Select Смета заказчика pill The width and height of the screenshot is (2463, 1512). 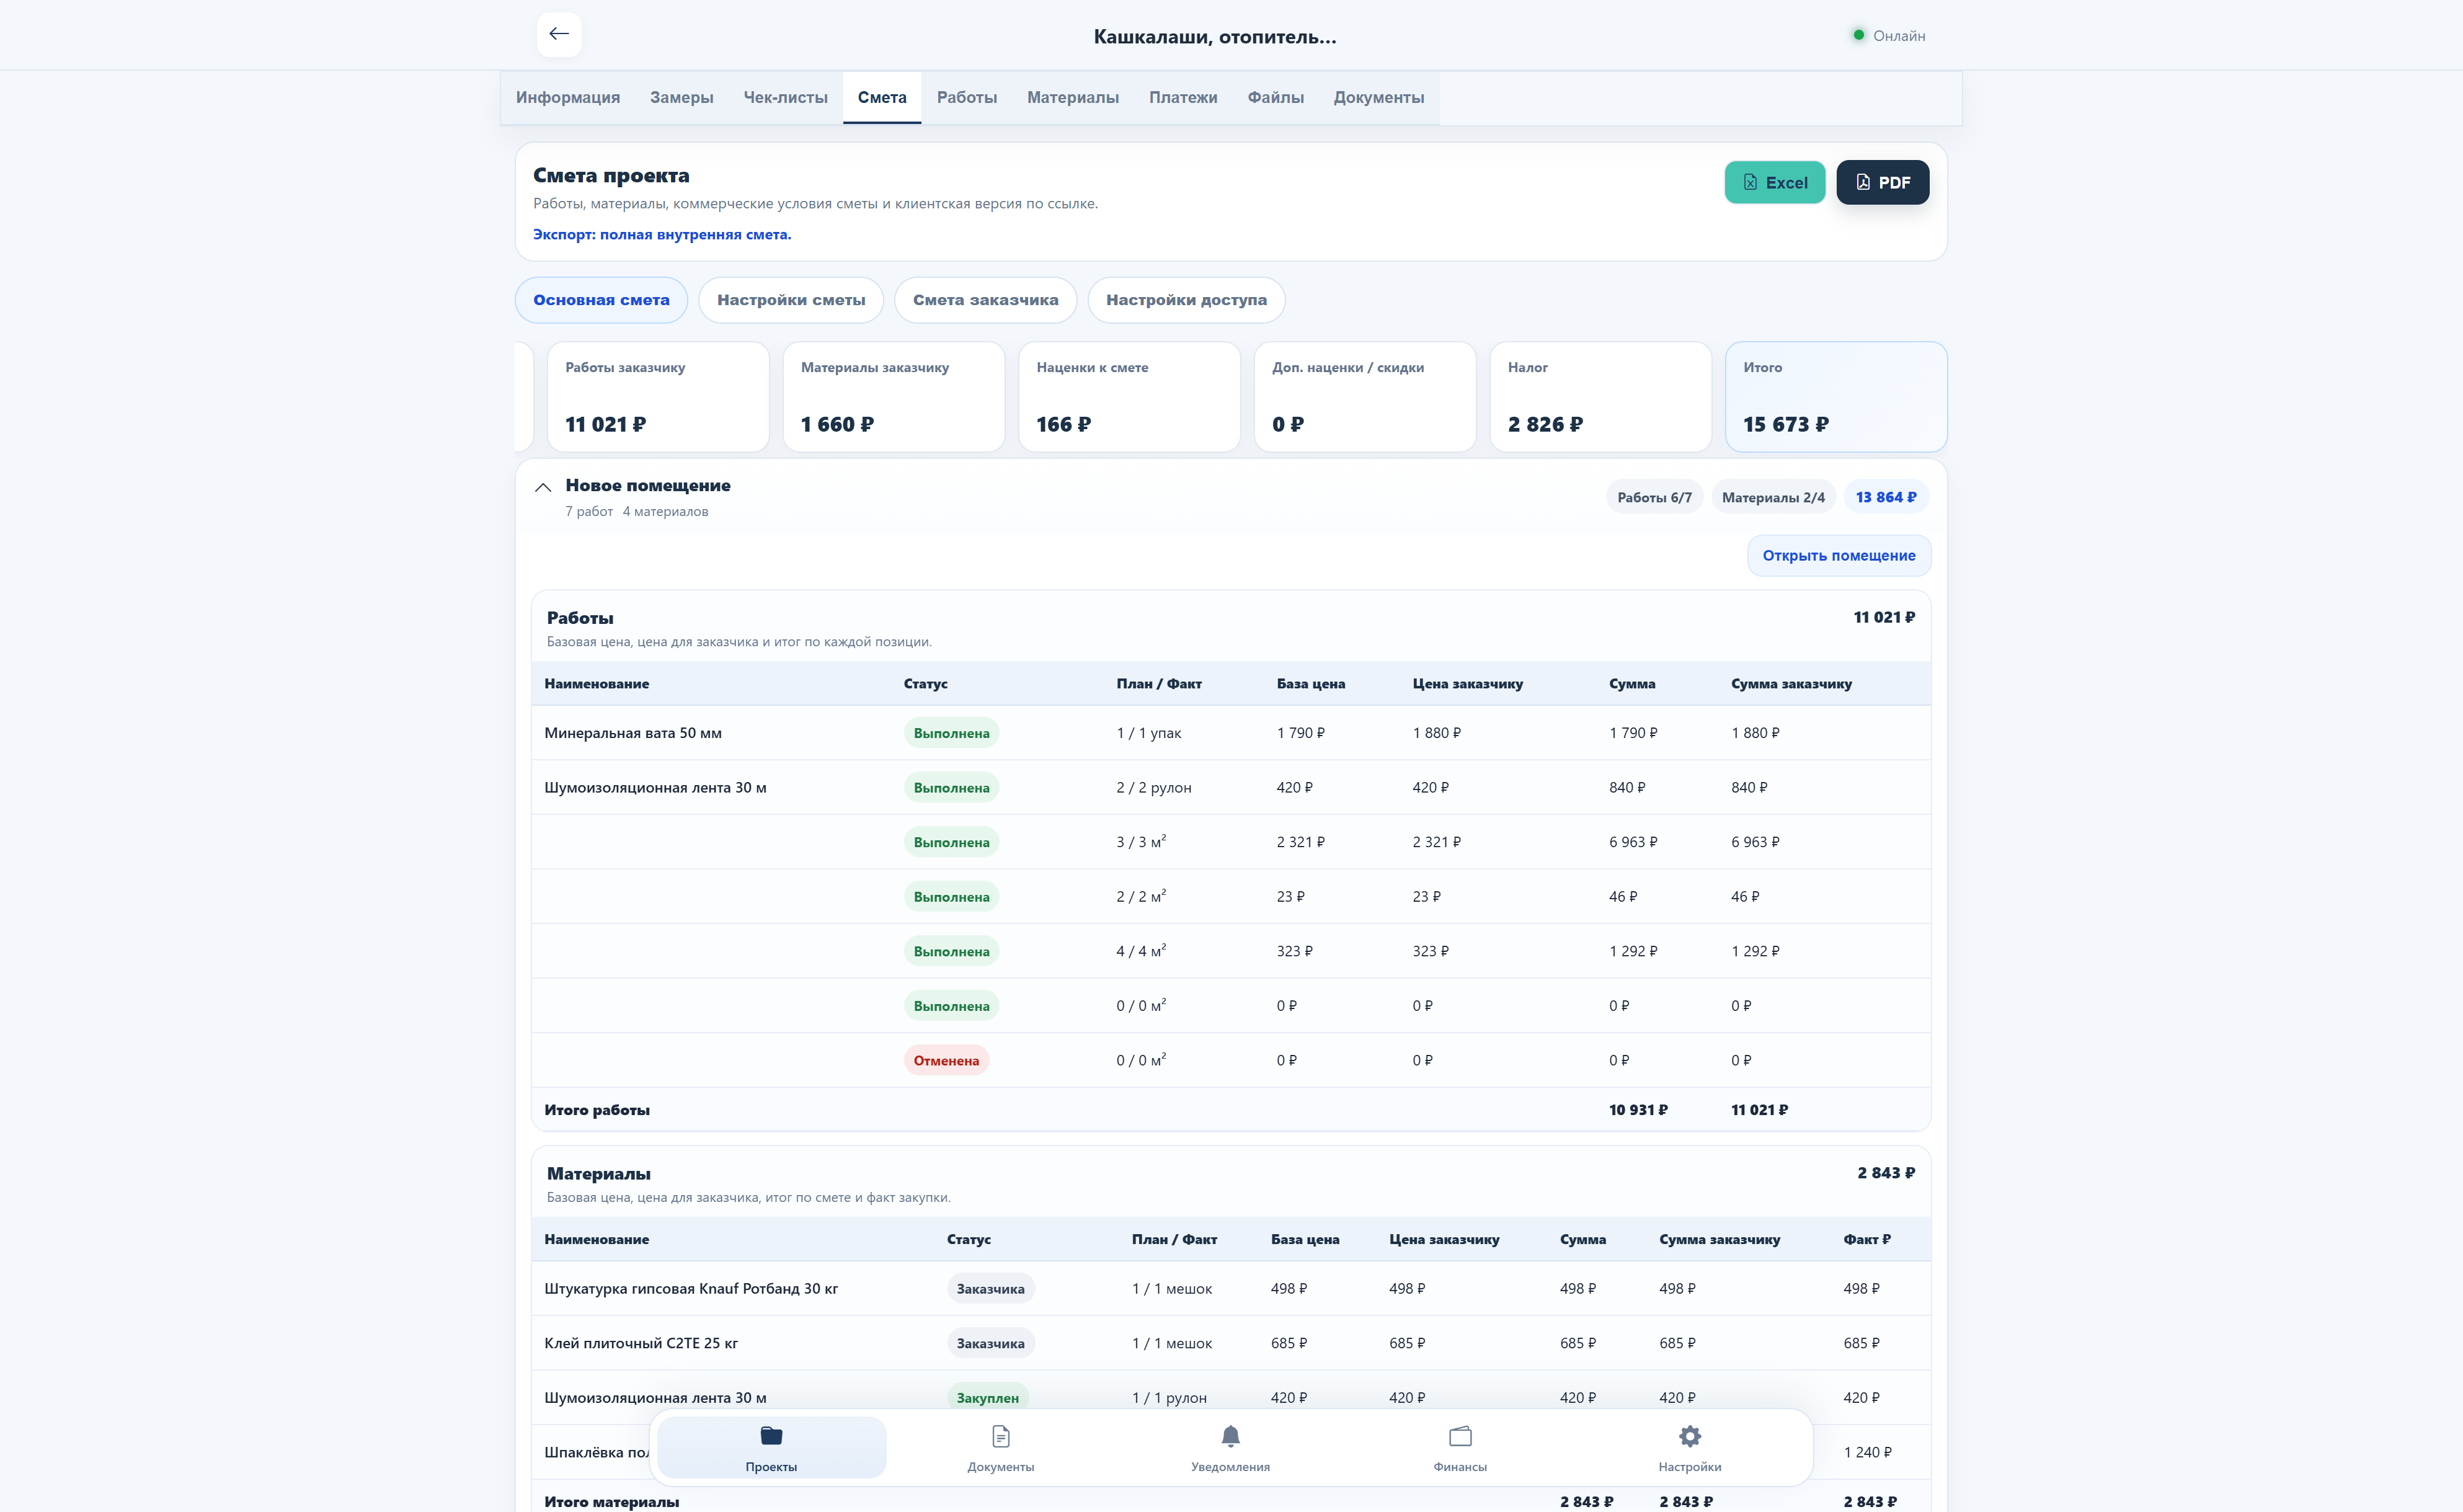(985, 300)
